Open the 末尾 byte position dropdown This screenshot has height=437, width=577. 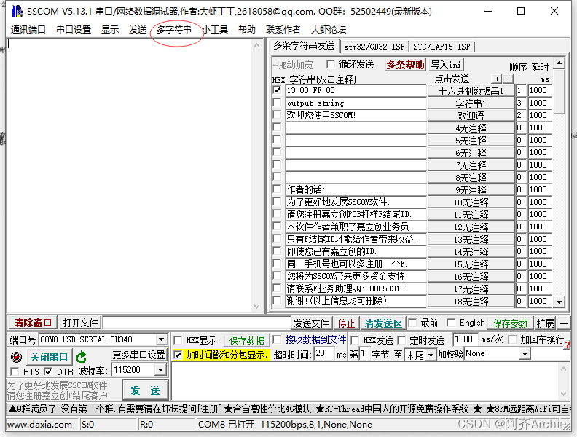(x=431, y=355)
